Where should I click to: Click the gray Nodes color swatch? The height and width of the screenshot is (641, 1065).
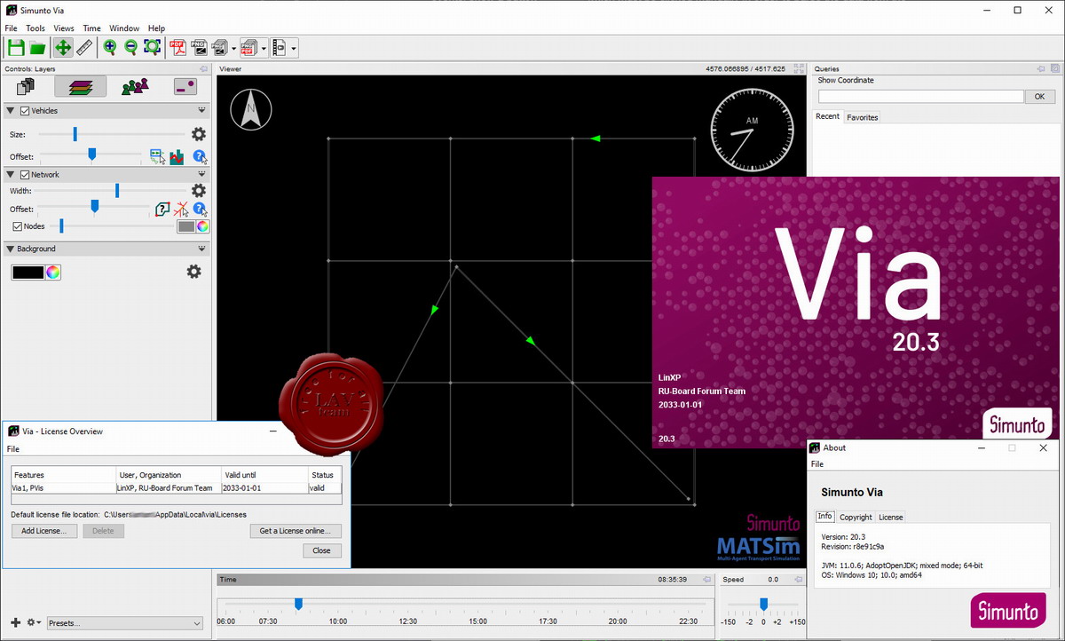[185, 226]
